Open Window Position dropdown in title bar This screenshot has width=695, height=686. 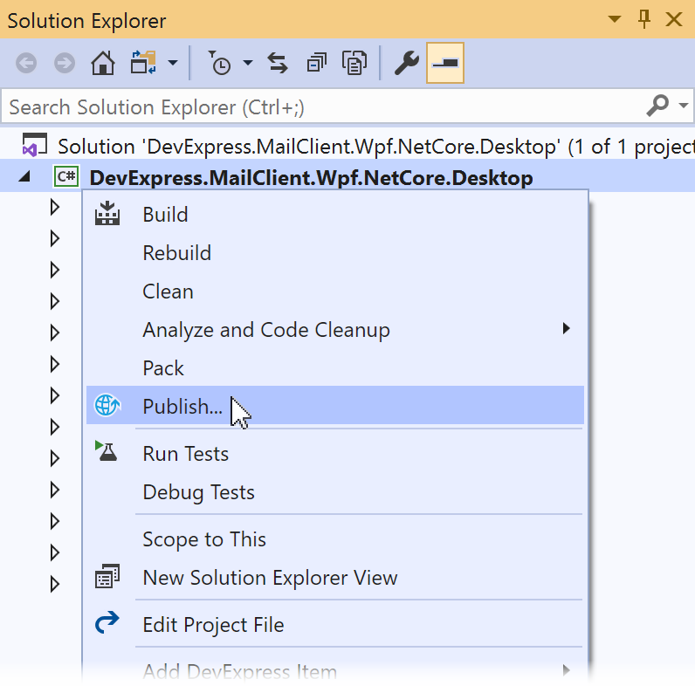click(615, 19)
